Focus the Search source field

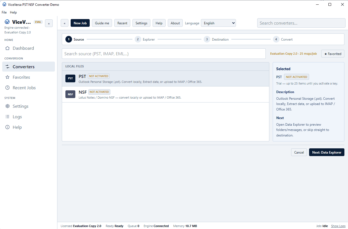tap(164, 54)
